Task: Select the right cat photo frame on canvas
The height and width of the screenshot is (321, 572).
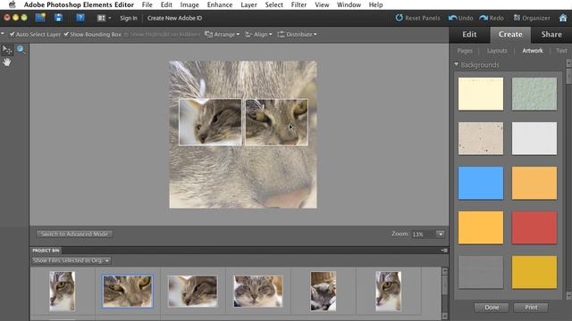Action: pyautogui.click(x=276, y=122)
